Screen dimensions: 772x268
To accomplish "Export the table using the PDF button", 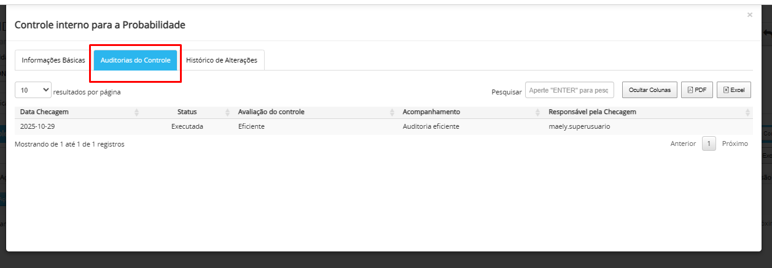I will pos(696,90).
